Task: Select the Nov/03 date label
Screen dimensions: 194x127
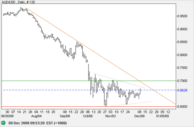Action: click(110, 116)
